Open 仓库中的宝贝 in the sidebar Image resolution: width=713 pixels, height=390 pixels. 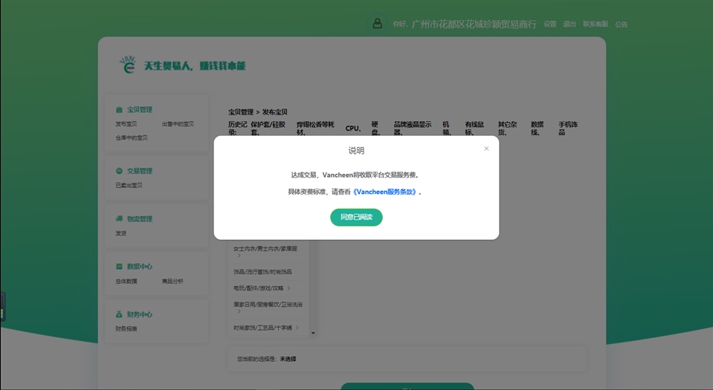pyautogui.click(x=132, y=137)
